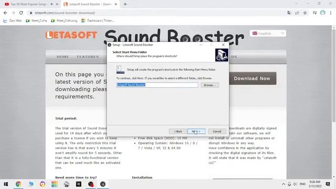Open the Windows Start menu
336x189 pixels.
[6, 184]
